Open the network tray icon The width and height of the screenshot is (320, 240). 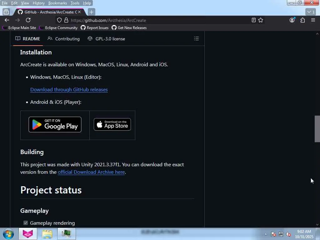click(x=281, y=234)
